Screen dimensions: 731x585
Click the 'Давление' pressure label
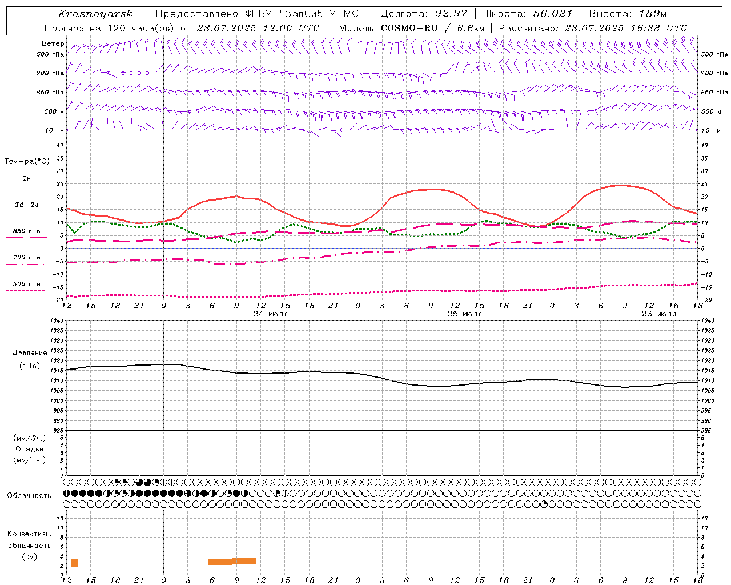30,353
